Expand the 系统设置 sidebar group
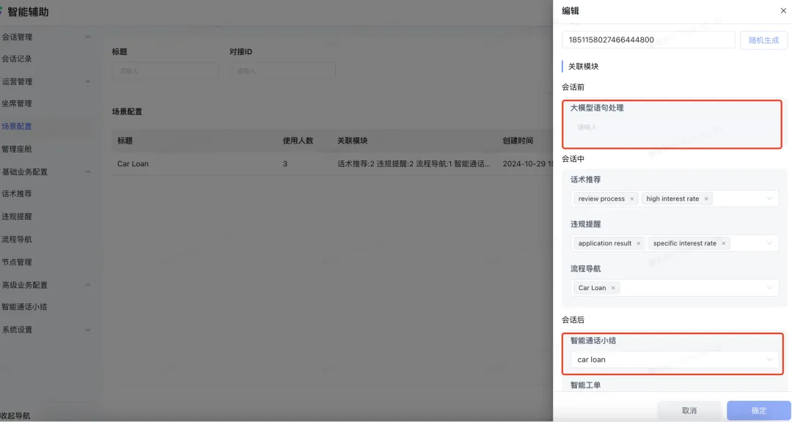The width and height of the screenshot is (792, 422). pyautogui.click(x=88, y=330)
